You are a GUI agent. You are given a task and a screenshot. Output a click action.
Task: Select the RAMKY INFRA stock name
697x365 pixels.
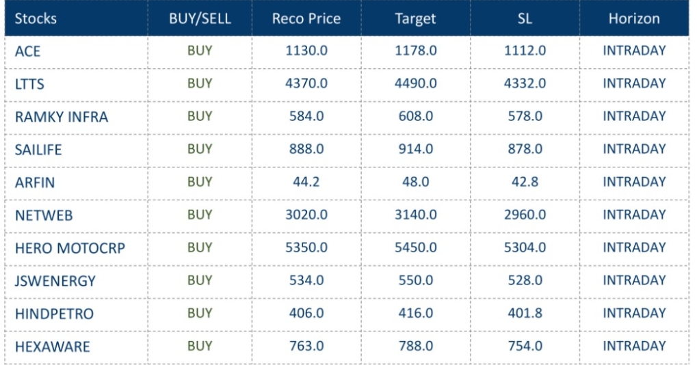(x=62, y=117)
